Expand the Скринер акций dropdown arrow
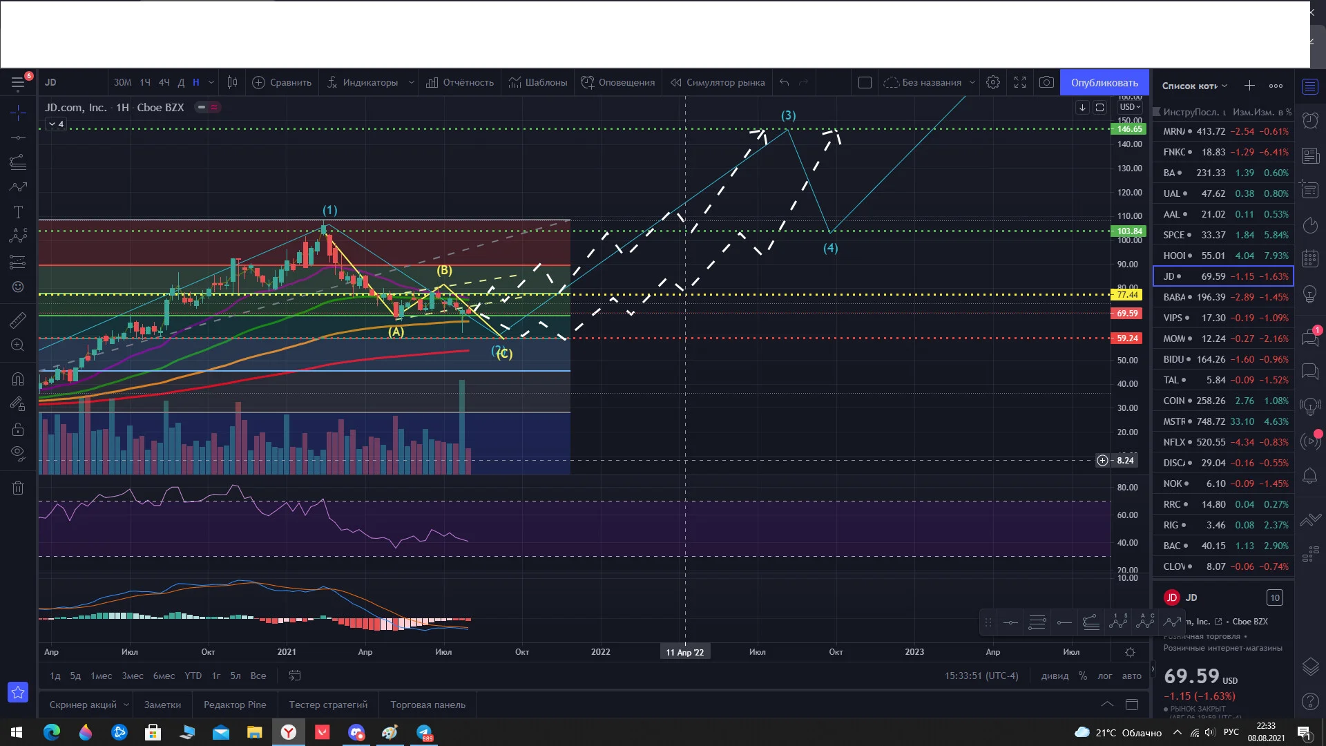The height and width of the screenshot is (746, 1326). [126, 705]
